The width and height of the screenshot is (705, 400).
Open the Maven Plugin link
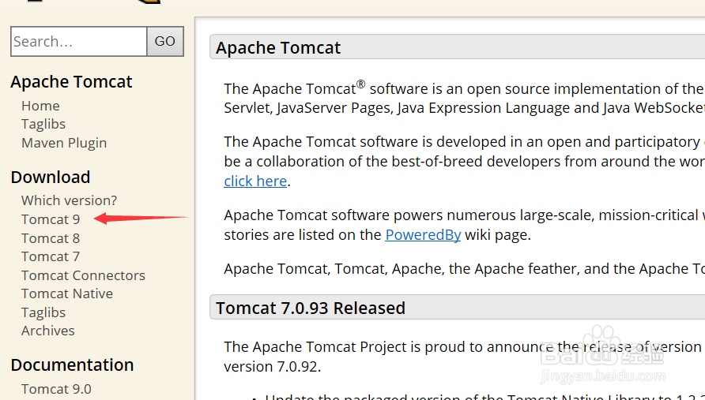click(64, 144)
